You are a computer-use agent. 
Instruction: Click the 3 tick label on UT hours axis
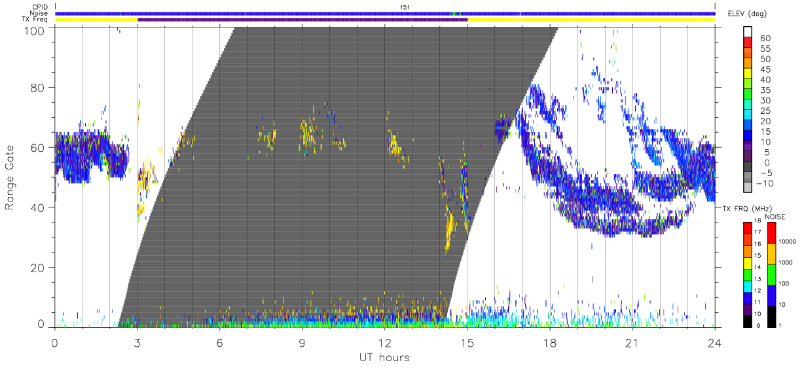137,342
